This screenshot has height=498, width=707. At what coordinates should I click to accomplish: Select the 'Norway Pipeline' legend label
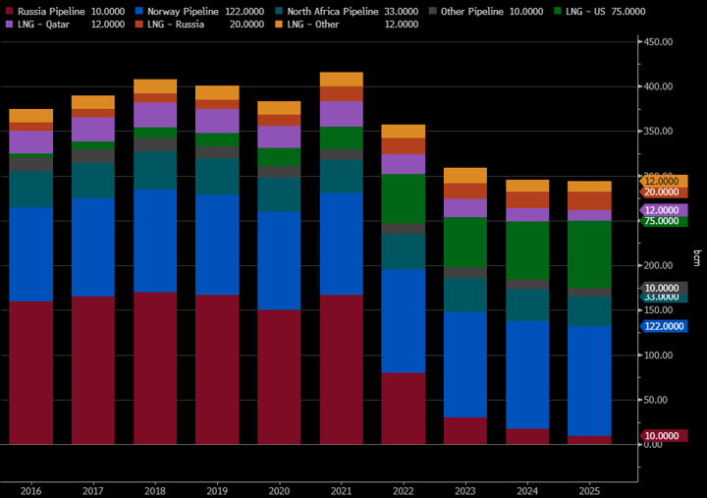[183, 12]
